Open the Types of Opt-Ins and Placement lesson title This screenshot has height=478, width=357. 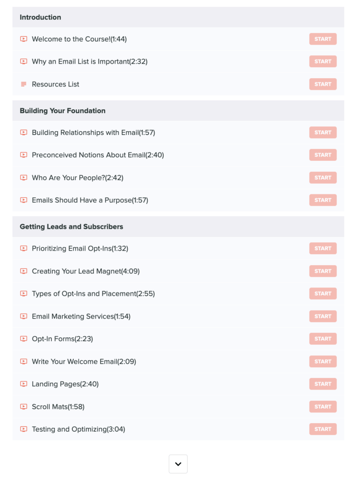click(93, 293)
